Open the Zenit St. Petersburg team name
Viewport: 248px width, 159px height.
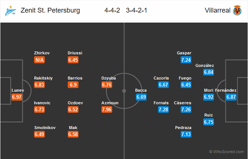coord(50,10)
